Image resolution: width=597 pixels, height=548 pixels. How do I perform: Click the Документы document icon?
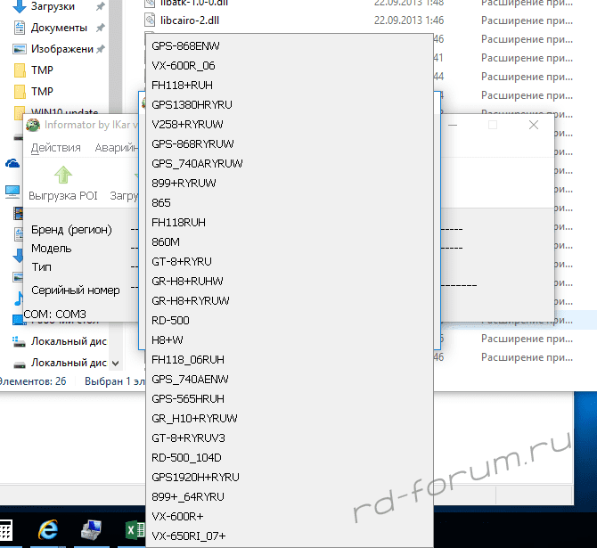pyautogui.click(x=19, y=28)
